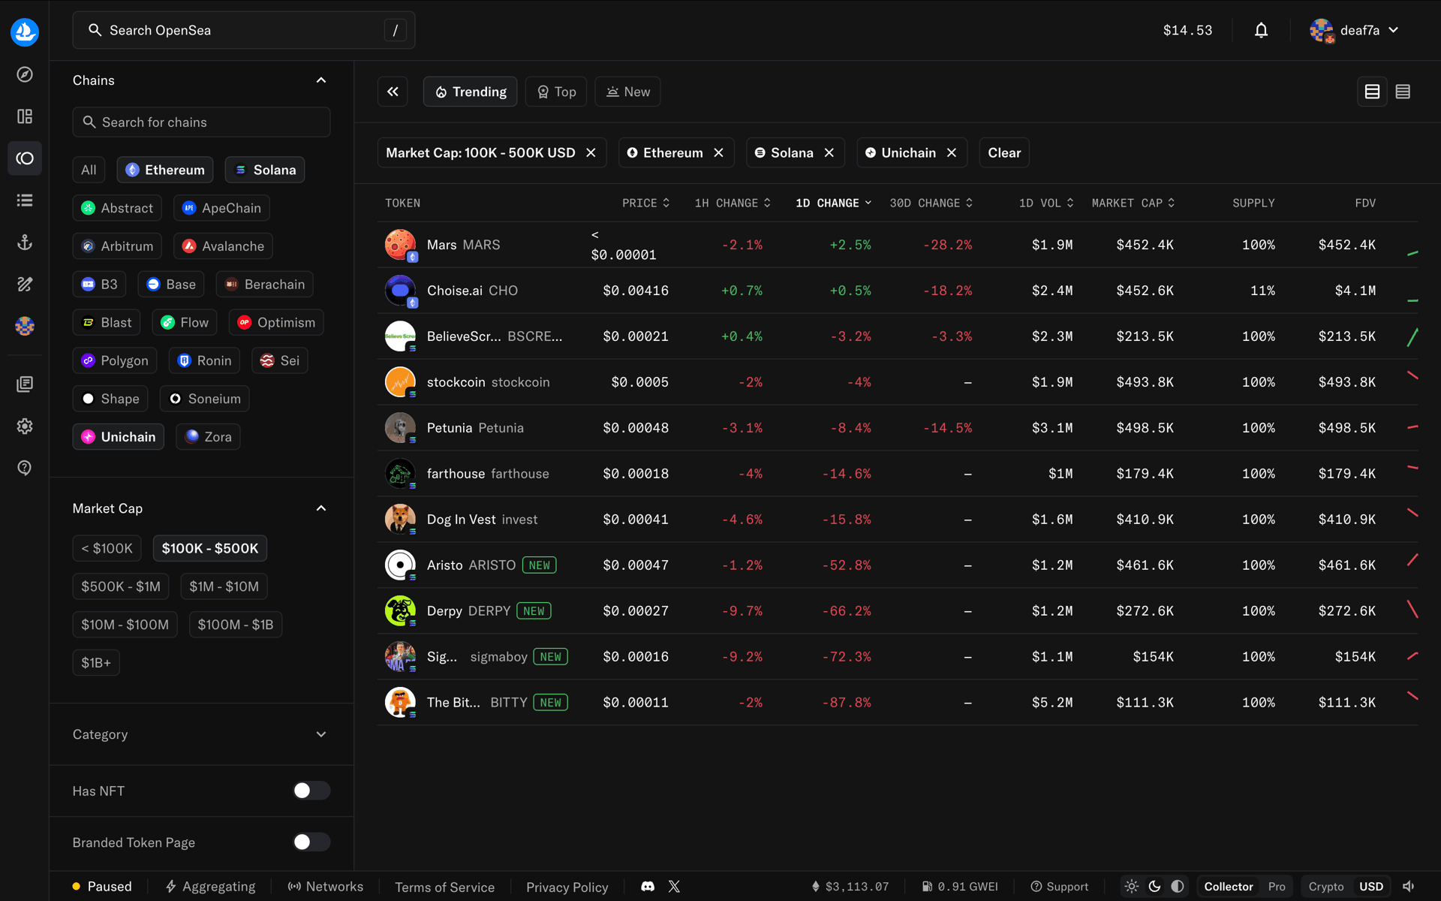This screenshot has width=1441, height=901.
Task: Open the anchor icon in sidebar
Action: point(25,243)
